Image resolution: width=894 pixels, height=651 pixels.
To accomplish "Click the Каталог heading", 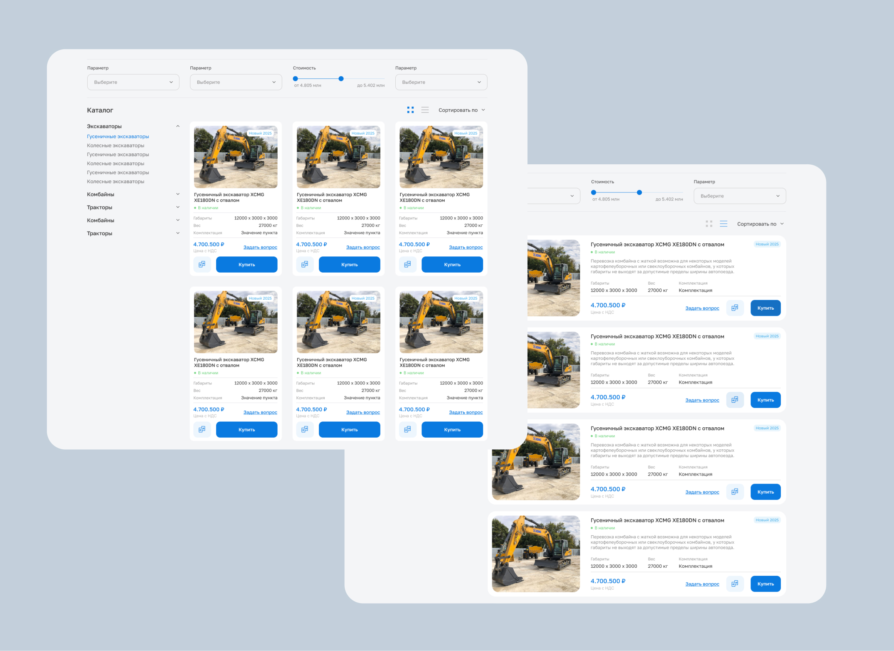I will tap(100, 110).
